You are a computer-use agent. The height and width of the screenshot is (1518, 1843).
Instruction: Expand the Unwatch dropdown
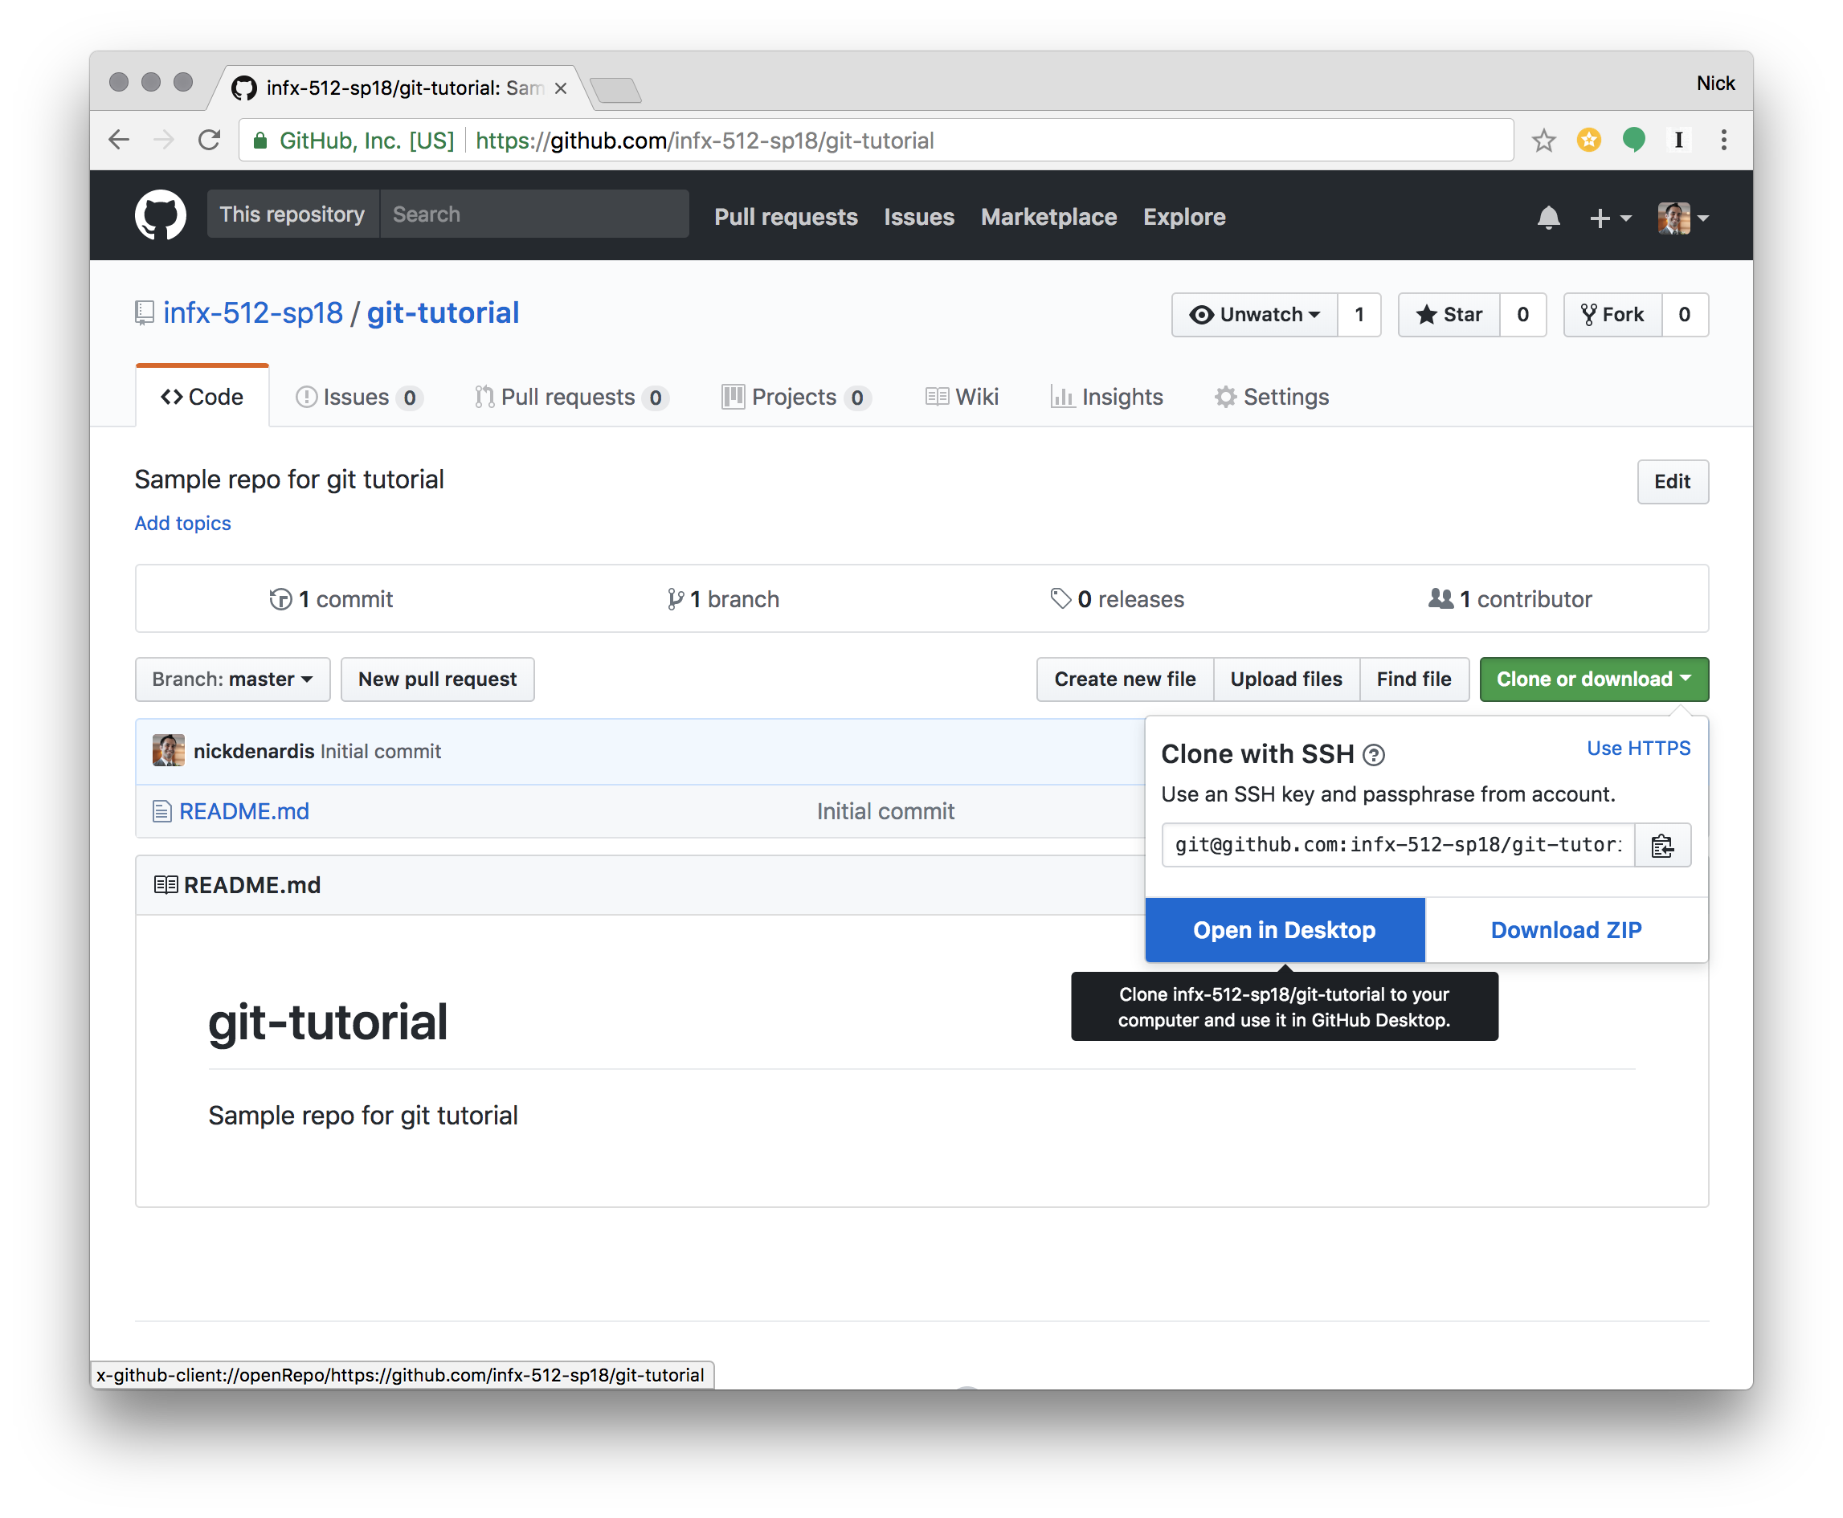(x=1254, y=315)
